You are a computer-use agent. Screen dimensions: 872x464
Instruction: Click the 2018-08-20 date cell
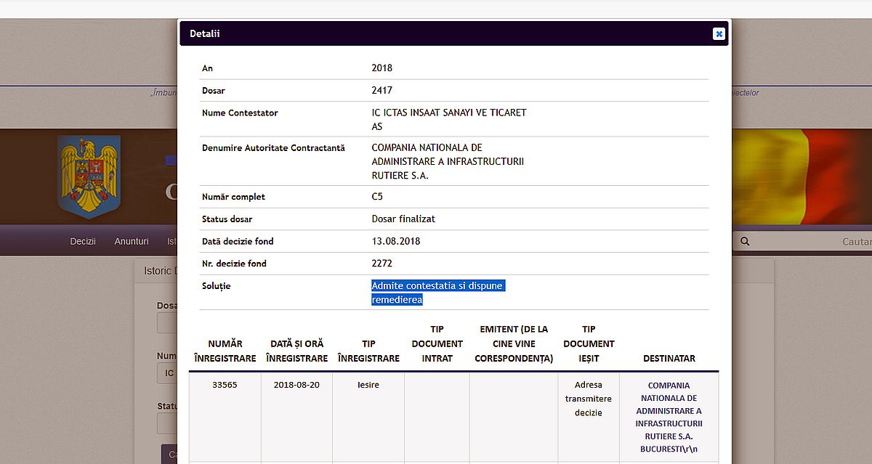click(296, 385)
